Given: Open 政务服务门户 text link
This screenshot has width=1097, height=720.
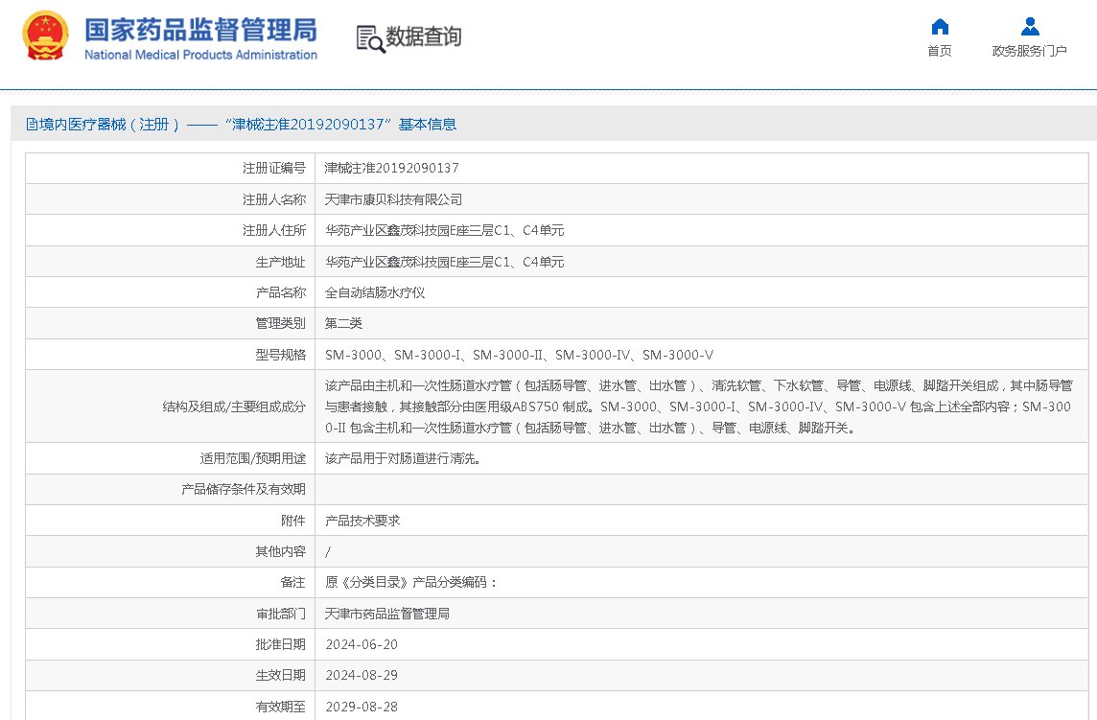Looking at the screenshot, I should coord(1029,51).
